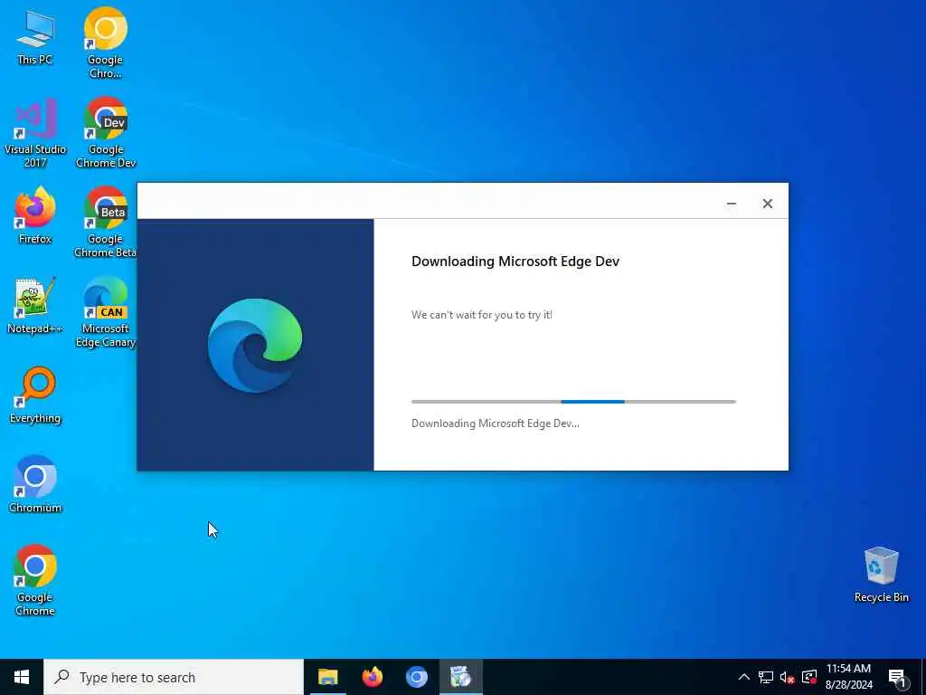The image size is (926, 695).
Task: Open This PC desktop icon
Action: (35, 36)
